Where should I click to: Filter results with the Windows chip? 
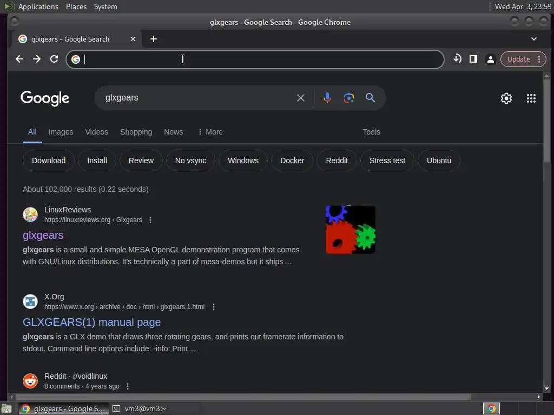pyautogui.click(x=243, y=160)
